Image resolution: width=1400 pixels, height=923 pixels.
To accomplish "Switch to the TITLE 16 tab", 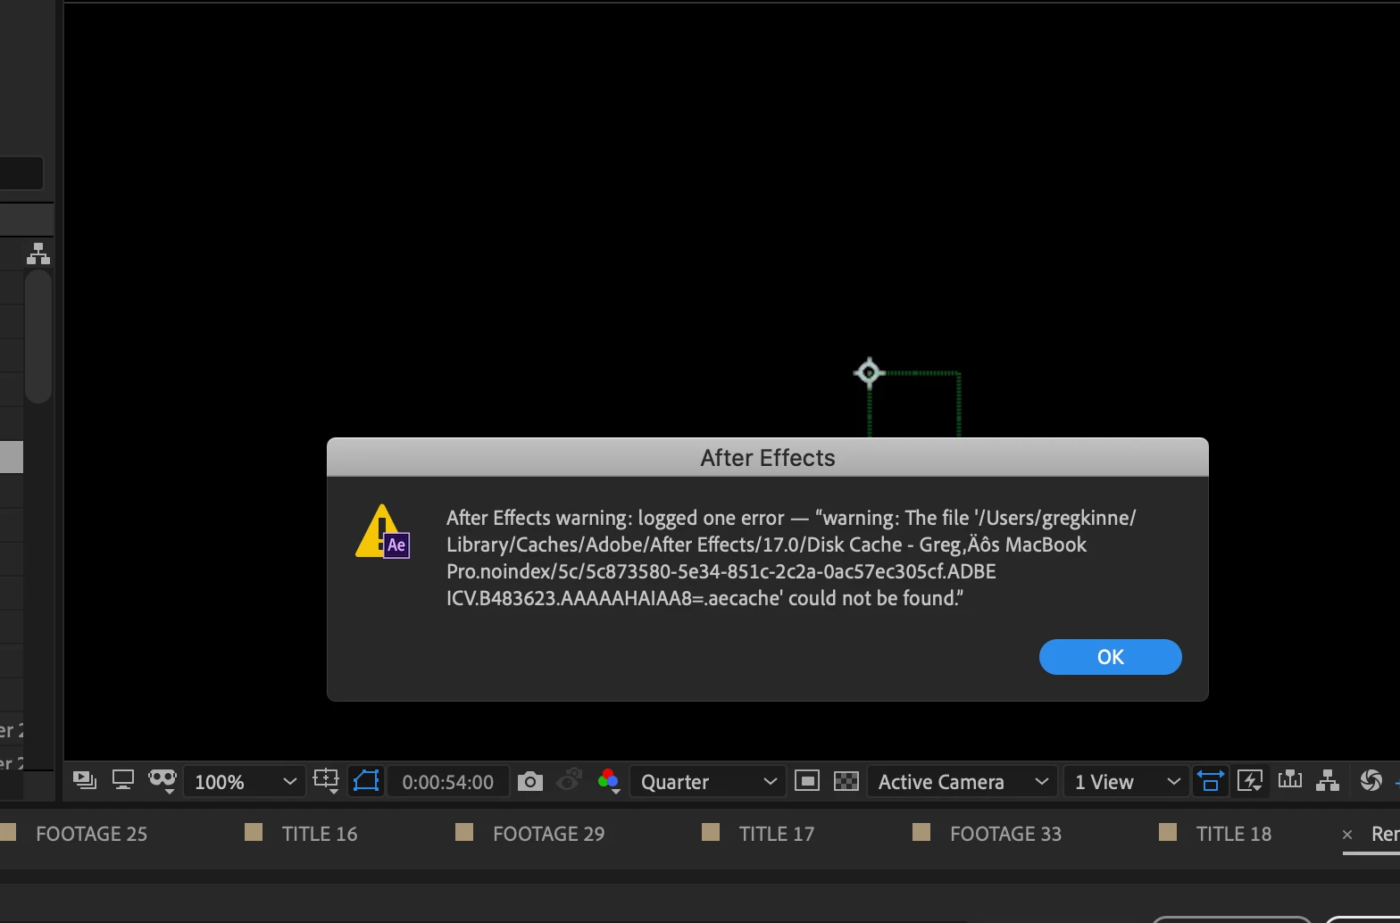I will (x=320, y=834).
